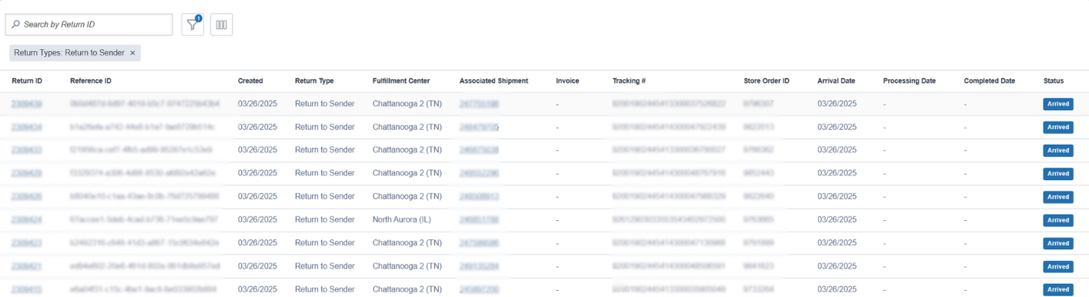The height and width of the screenshot is (297, 1089).
Task: Open the column visibility chooser icon
Action: pos(221,25)
